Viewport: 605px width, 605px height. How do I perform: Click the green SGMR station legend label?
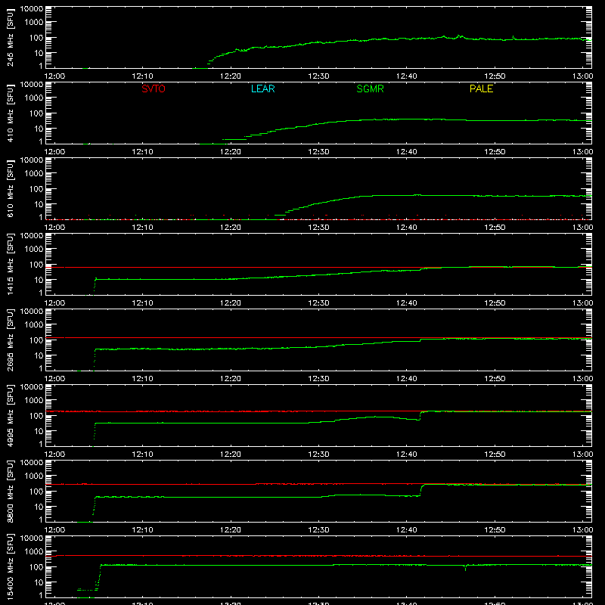point(370,88)
